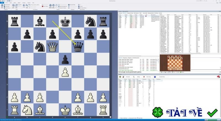The image size is (221, 121).
Task: Select the black knight on c6
Action: (40, 46)
